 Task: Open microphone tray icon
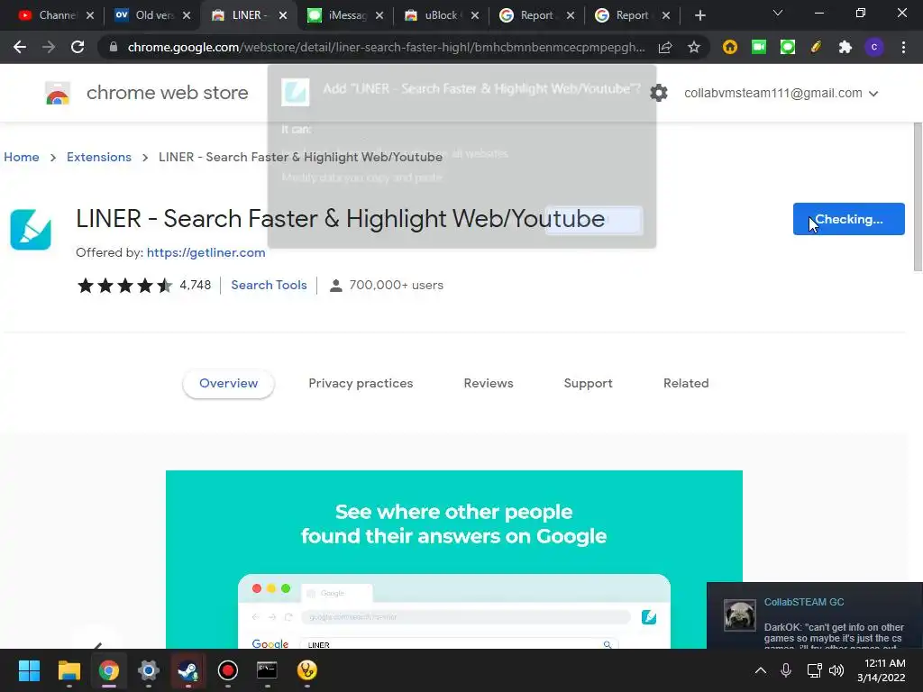786,670
